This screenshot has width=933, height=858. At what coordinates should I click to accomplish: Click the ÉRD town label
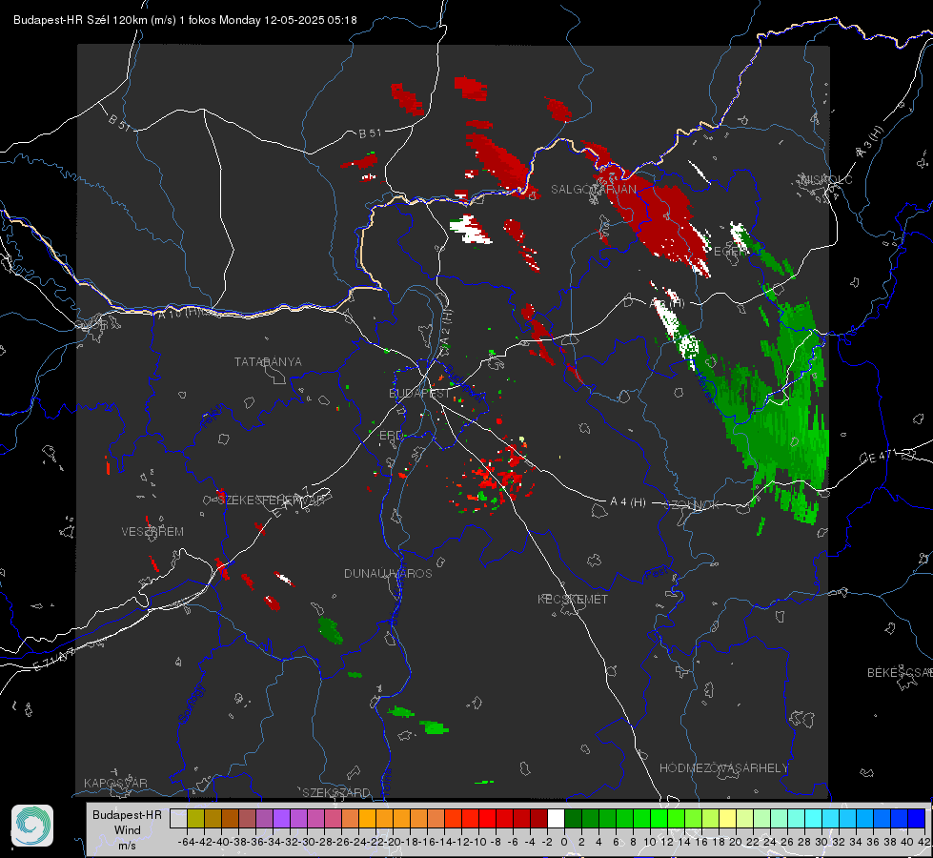point(391,436)
